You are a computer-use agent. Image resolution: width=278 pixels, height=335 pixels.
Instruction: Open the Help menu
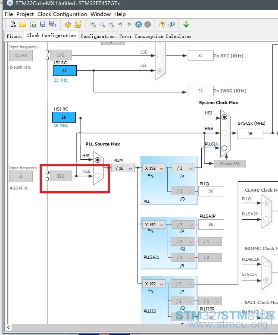click(x=120, y=14)
